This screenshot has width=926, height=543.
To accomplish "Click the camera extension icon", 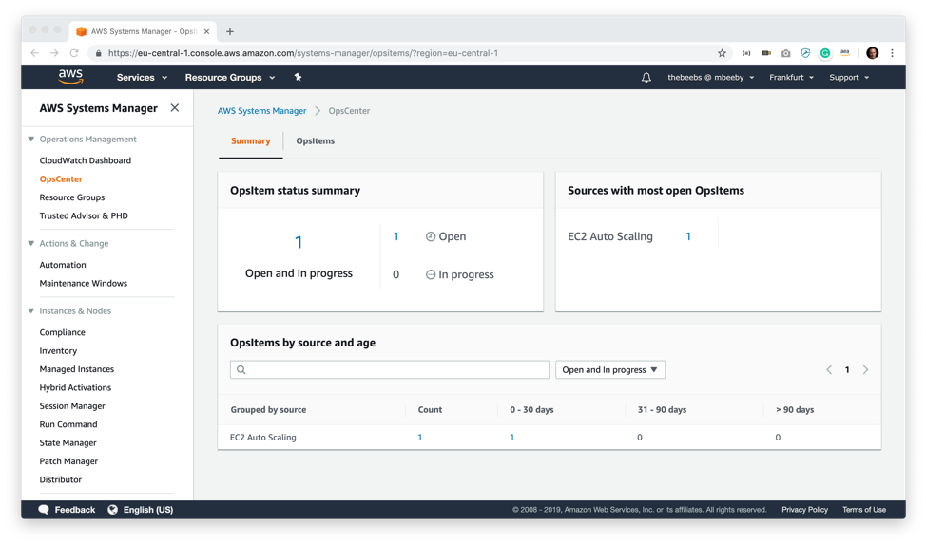I will tap(785, 53).
